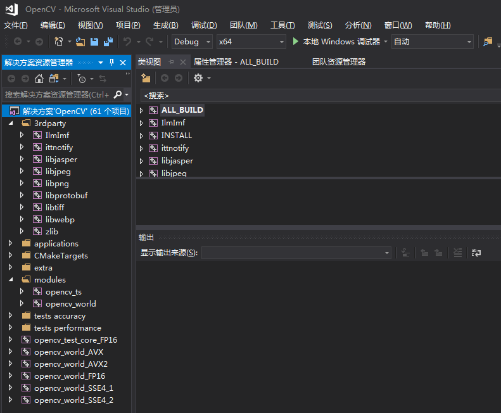Click Find in Files icon at toolbar end
Viewport: 501px width, 413px height.
pos(488,42)
